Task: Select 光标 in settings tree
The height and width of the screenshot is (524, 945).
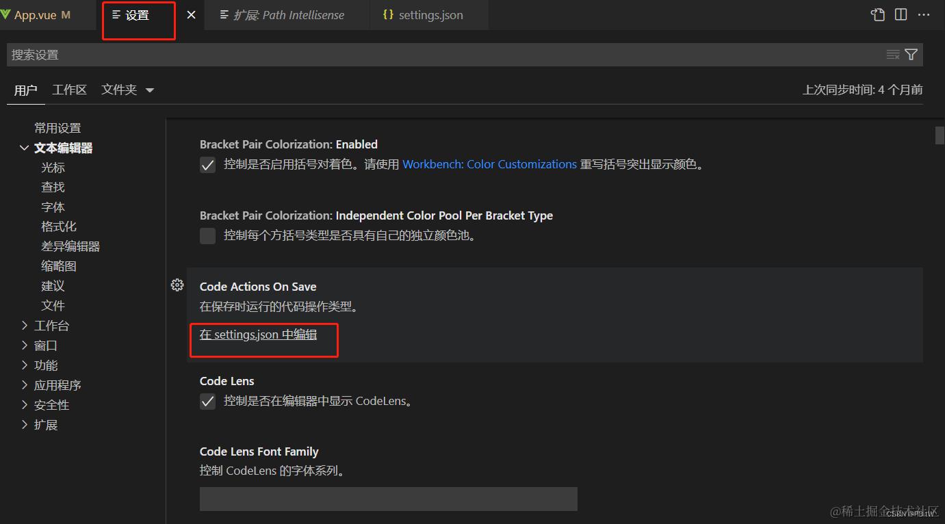Action: [53, 168]
